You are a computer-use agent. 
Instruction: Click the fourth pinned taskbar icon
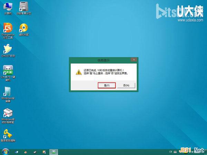[44, 152]
